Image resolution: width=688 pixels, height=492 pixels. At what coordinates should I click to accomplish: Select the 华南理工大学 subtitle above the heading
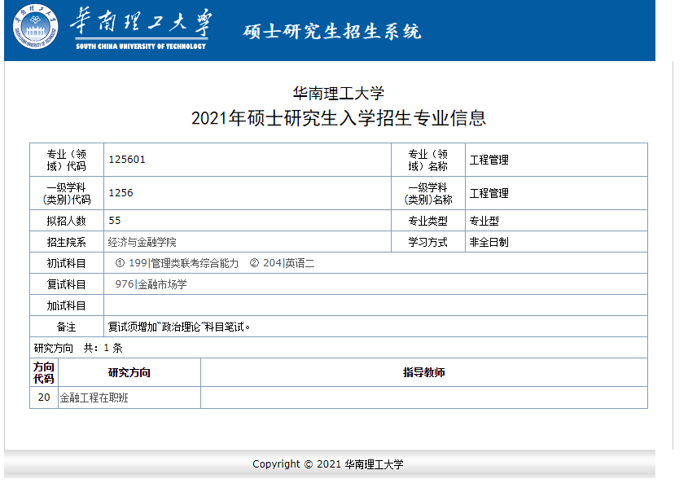(338, 93)
